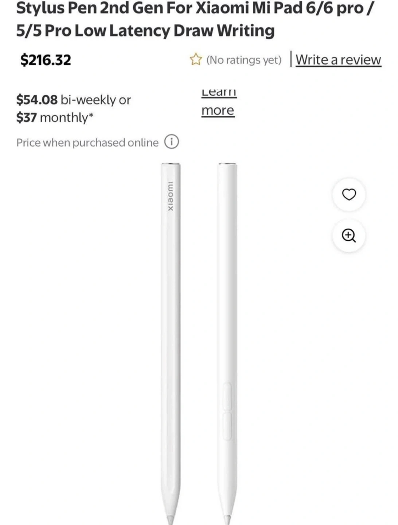This screenshot has height=525, width=398.
Task: Click the empty star rating icon
Action: pyautogui.click(x=196, y=59)
